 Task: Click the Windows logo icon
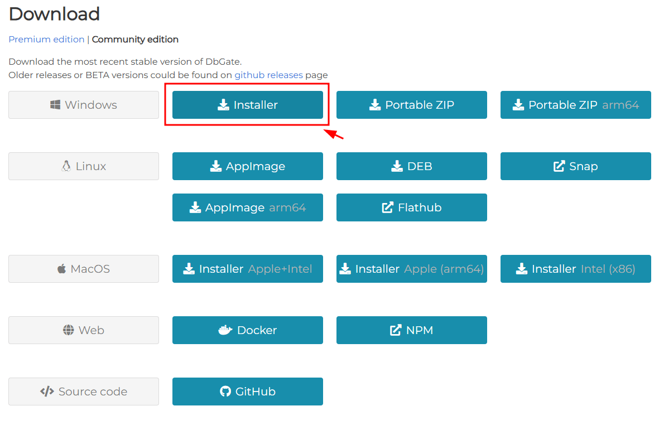(x=55, y=105)
